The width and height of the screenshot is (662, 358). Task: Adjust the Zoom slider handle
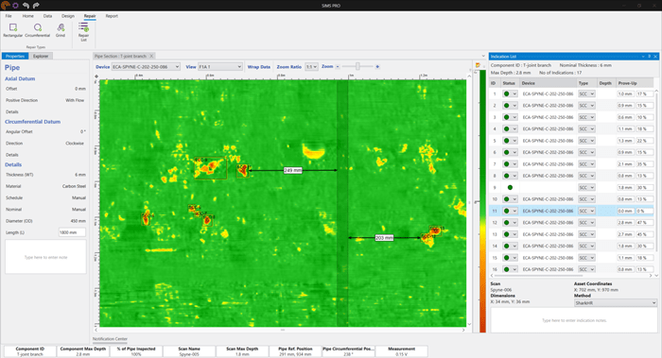click(x=357, y=67)
